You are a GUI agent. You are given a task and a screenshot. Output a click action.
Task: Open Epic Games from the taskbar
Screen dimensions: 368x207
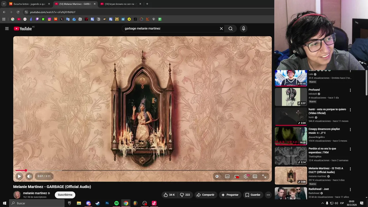[70, 203]
